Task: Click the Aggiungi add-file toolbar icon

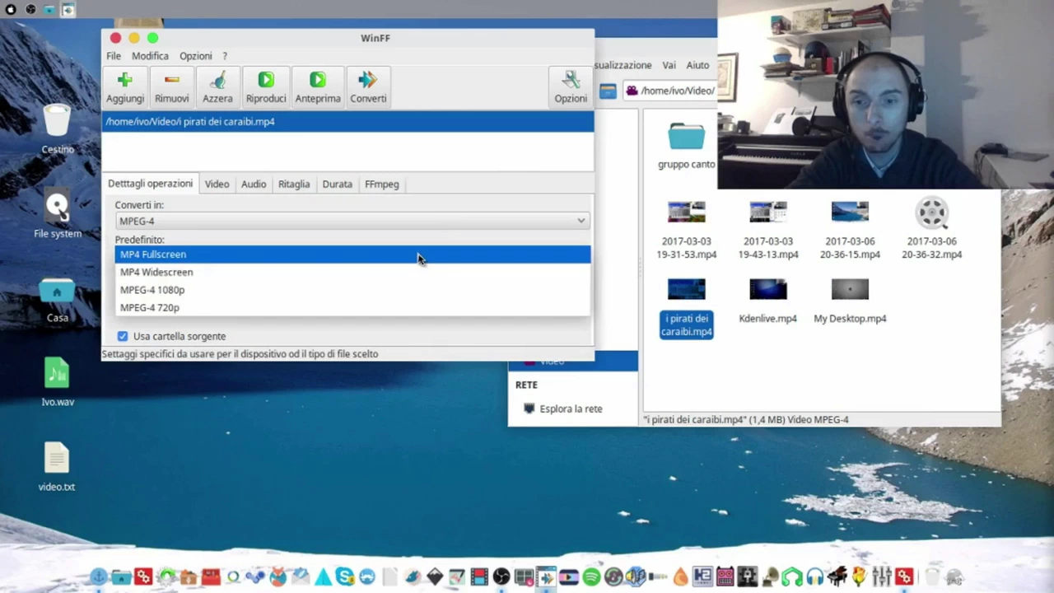Action: 125,80
